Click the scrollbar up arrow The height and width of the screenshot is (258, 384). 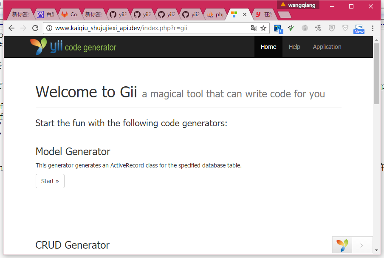tap(376, 40)
